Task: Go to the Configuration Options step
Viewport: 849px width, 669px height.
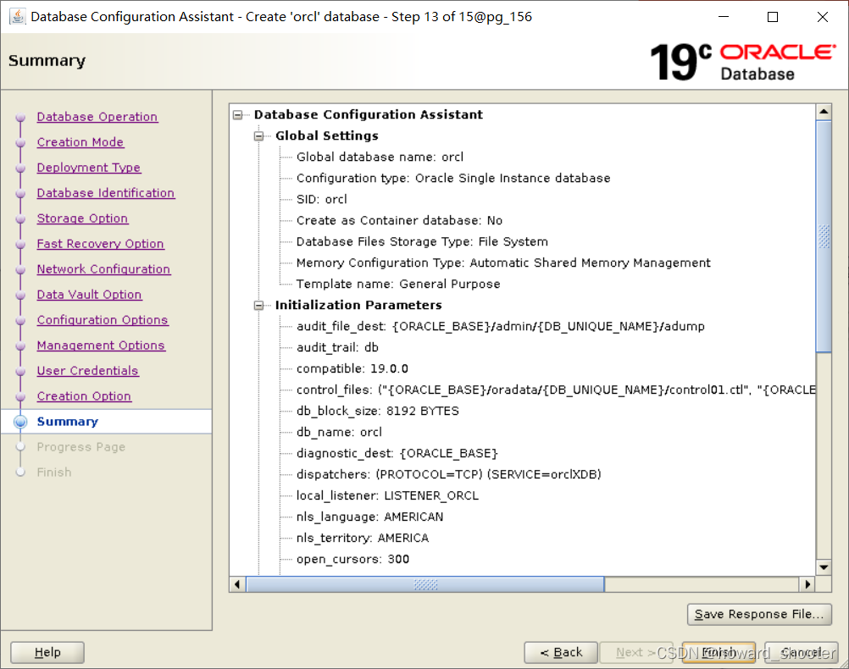Action: tap(103, 320)
